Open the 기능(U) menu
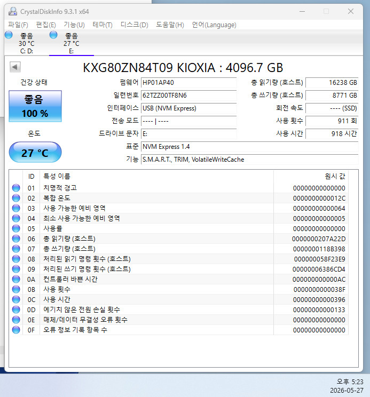 click(x=74, y=25)
